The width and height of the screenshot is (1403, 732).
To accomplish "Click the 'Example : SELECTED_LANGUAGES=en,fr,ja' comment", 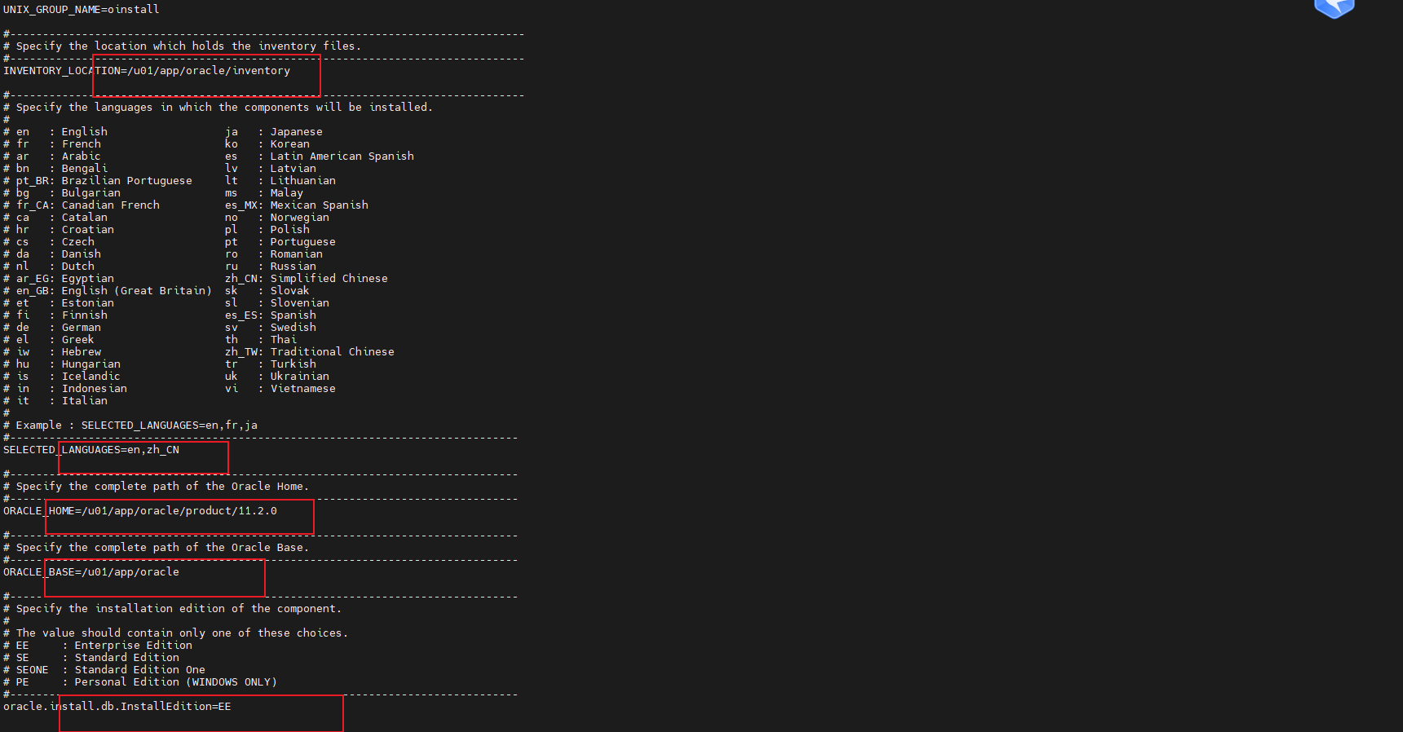I will click(137, 426).
